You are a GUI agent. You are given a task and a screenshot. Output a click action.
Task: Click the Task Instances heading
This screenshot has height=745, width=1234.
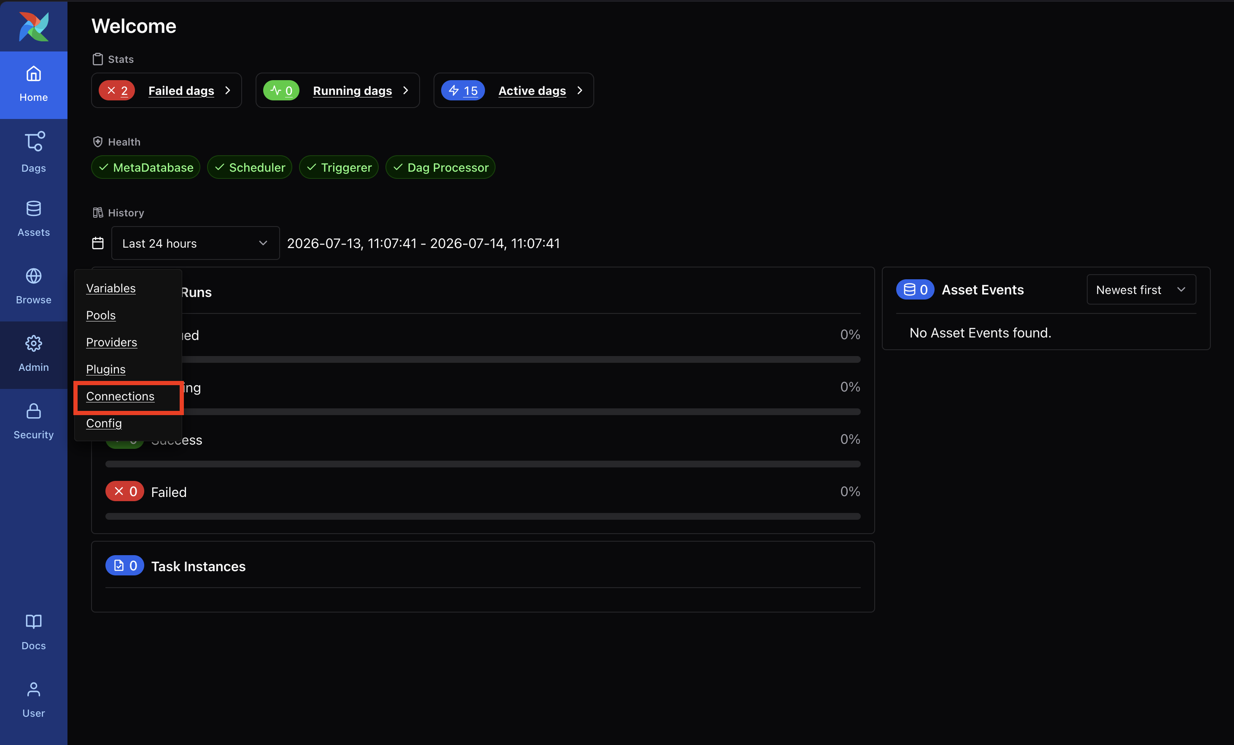pyautogui.click(x=198, y=566)
